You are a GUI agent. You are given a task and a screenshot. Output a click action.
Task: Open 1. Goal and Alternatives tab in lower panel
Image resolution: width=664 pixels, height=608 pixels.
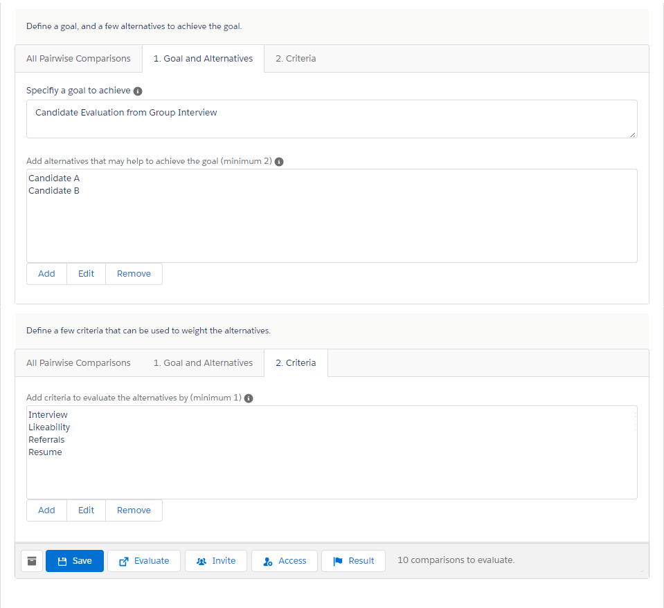pyautogui.click(x=203, y=363)
